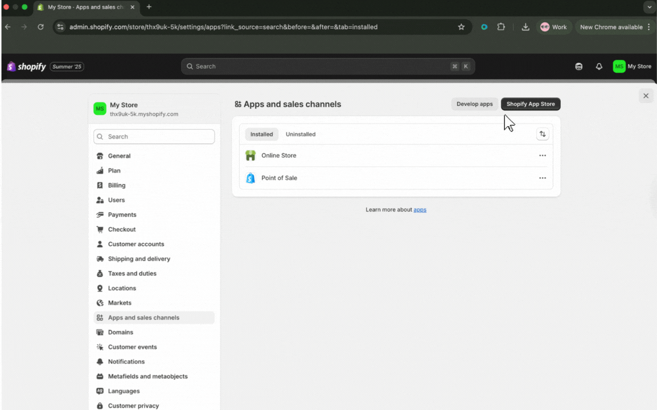Open Languages settings
Viewport: 657px width, 410px height.
click(154, 391)
